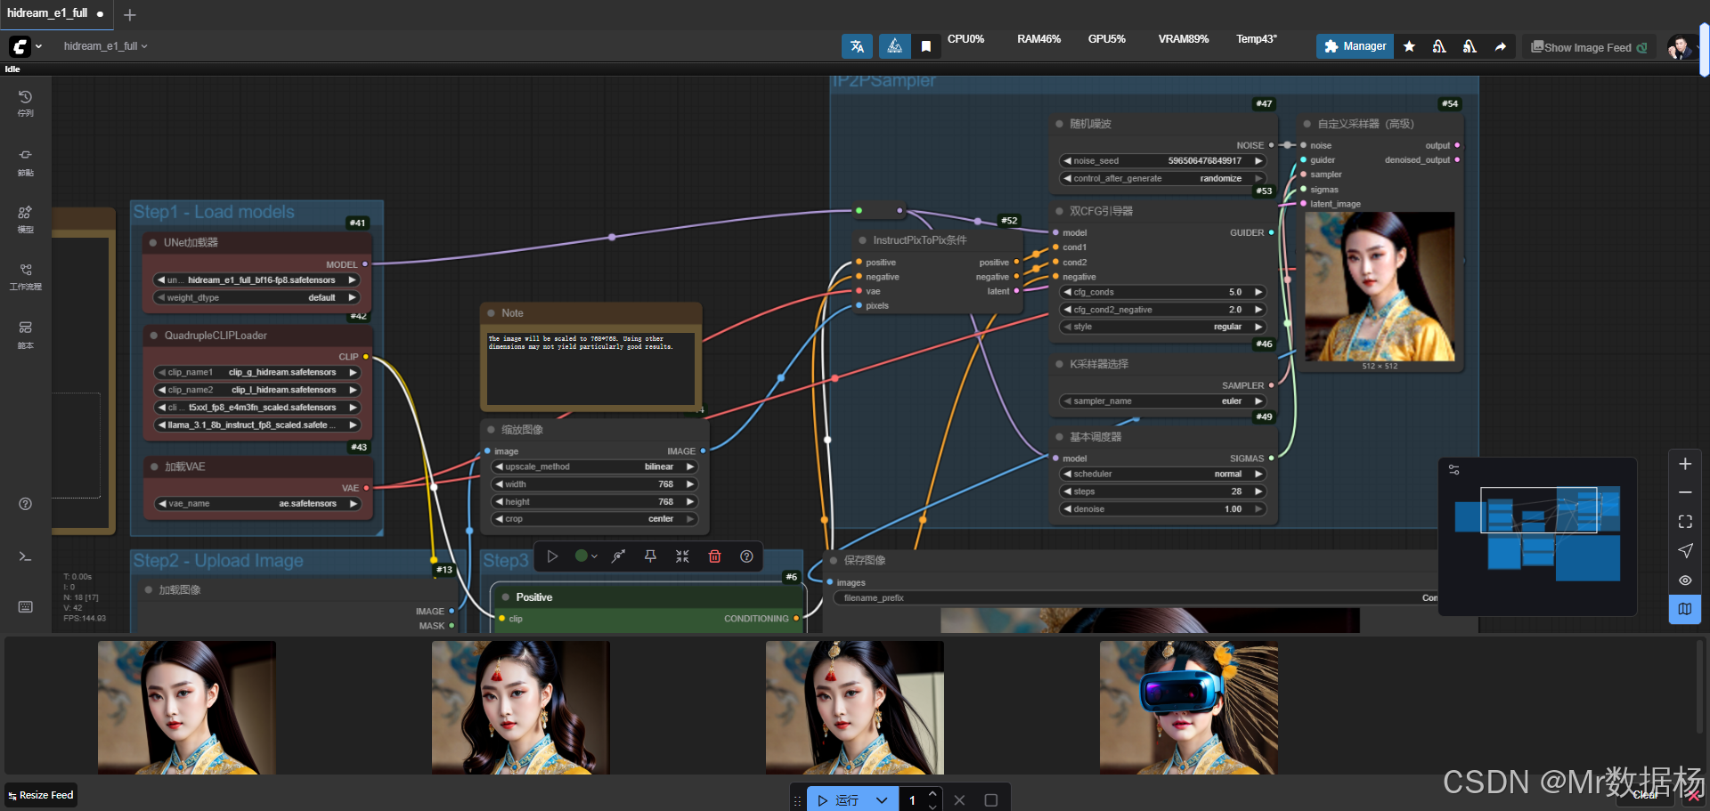Click the bypass node icon in selection toolbar
The width and height of the screenshot is (1710, 811).
[618, 556]
